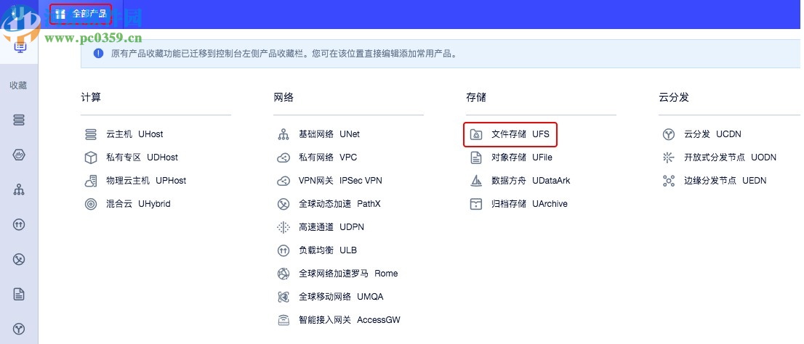Viewport: 804px width, 344px height.
Task: Click the UCDN circle icon
Action: (668, 135)
